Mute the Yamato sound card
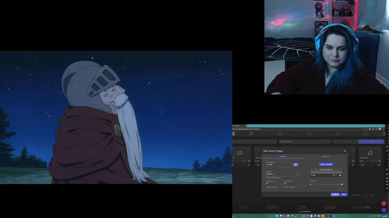Screen dimensions: 389x218 click(x=379, y=161)
